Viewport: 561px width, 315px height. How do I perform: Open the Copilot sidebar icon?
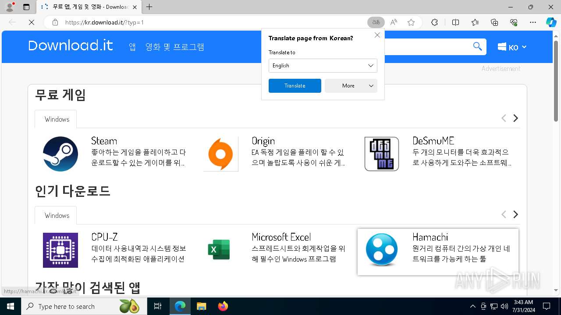551,22
